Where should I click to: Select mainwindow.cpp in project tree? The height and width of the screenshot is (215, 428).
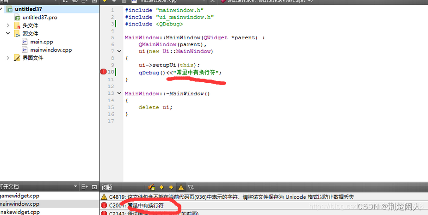50,50
